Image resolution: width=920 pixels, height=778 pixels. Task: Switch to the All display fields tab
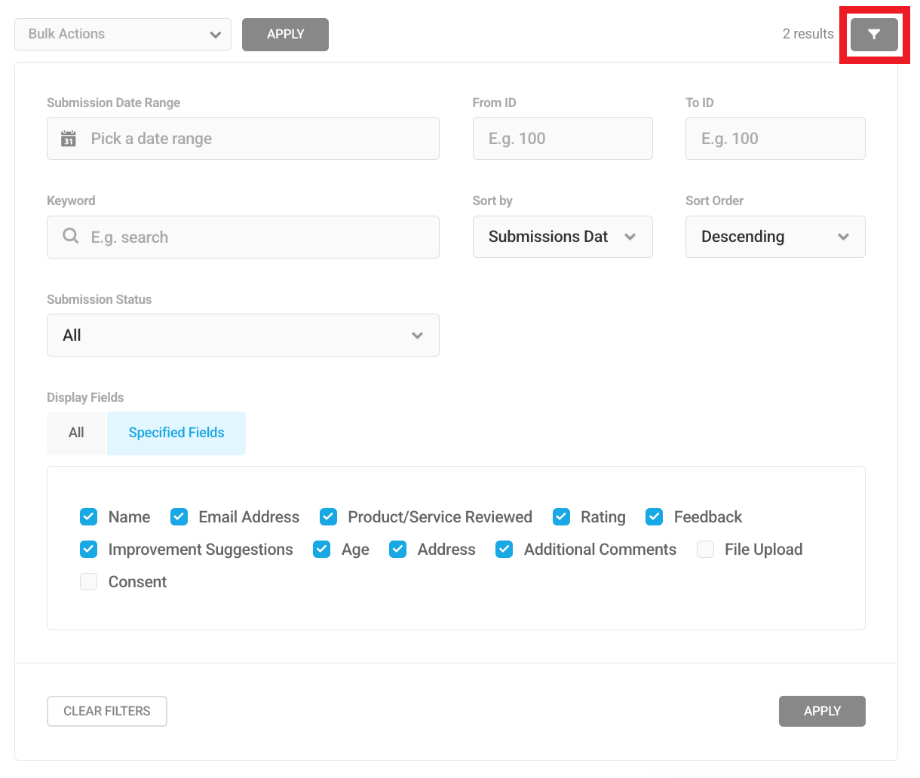(x=76, y=433)
